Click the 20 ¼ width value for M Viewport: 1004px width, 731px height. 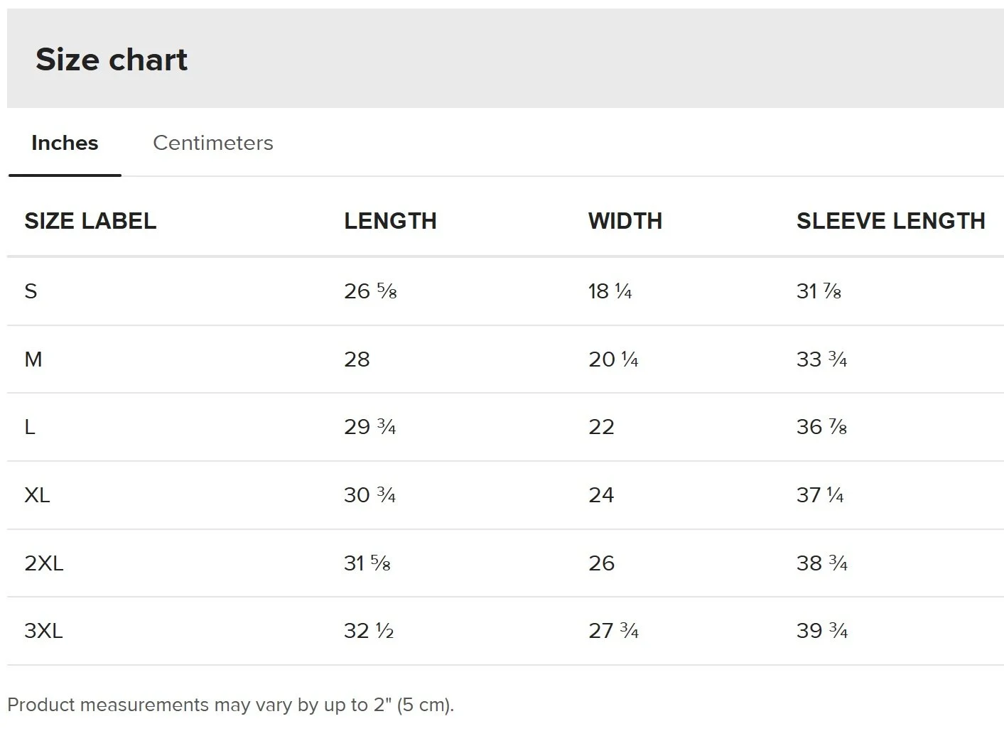(x=613, y=359)
